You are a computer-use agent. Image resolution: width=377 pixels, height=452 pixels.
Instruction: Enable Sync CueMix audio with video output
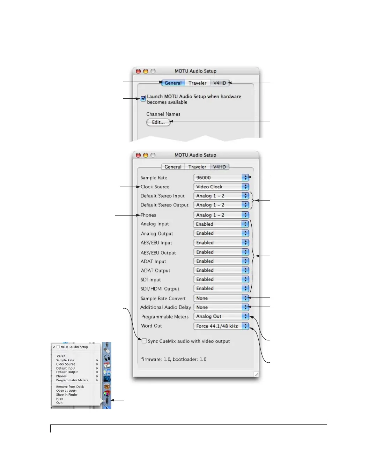(144, 341)
